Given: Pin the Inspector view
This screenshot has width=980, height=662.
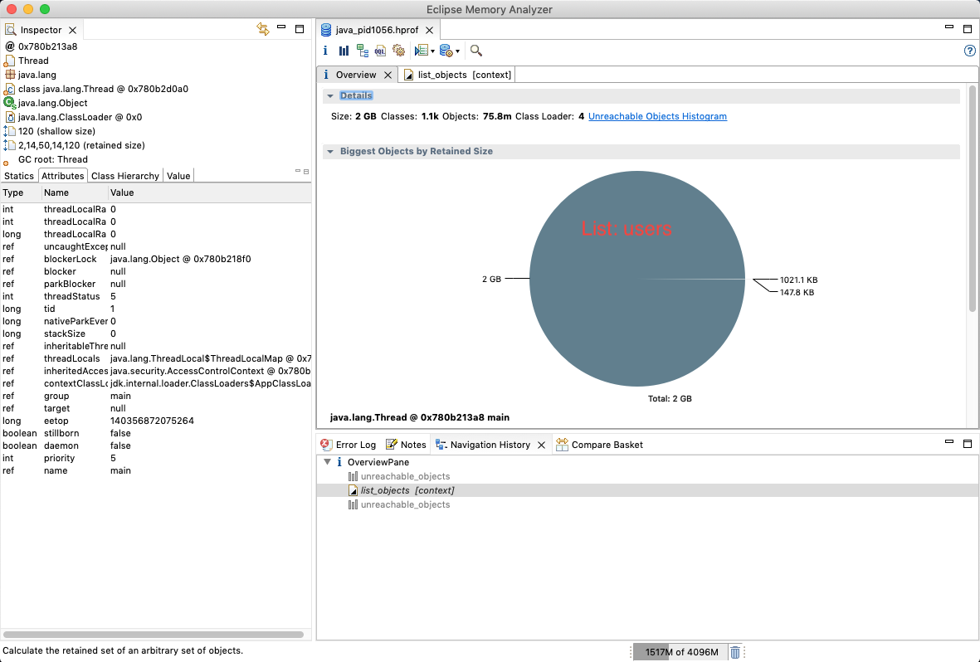Looking at the screenshot, I should [x=262, y=29].
